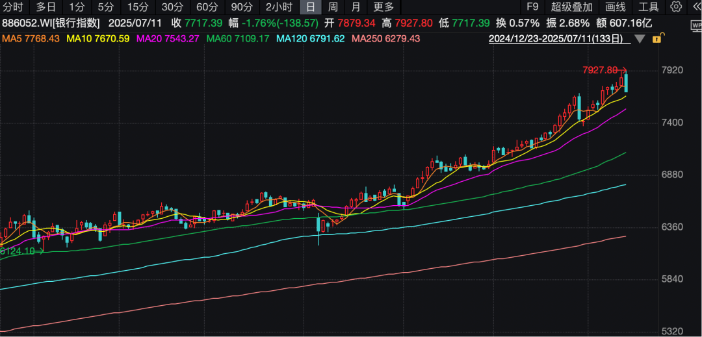Activate the 画线 drawing tool
The image size is (702, 337).
pyautogui.click(x=615, y=7)
